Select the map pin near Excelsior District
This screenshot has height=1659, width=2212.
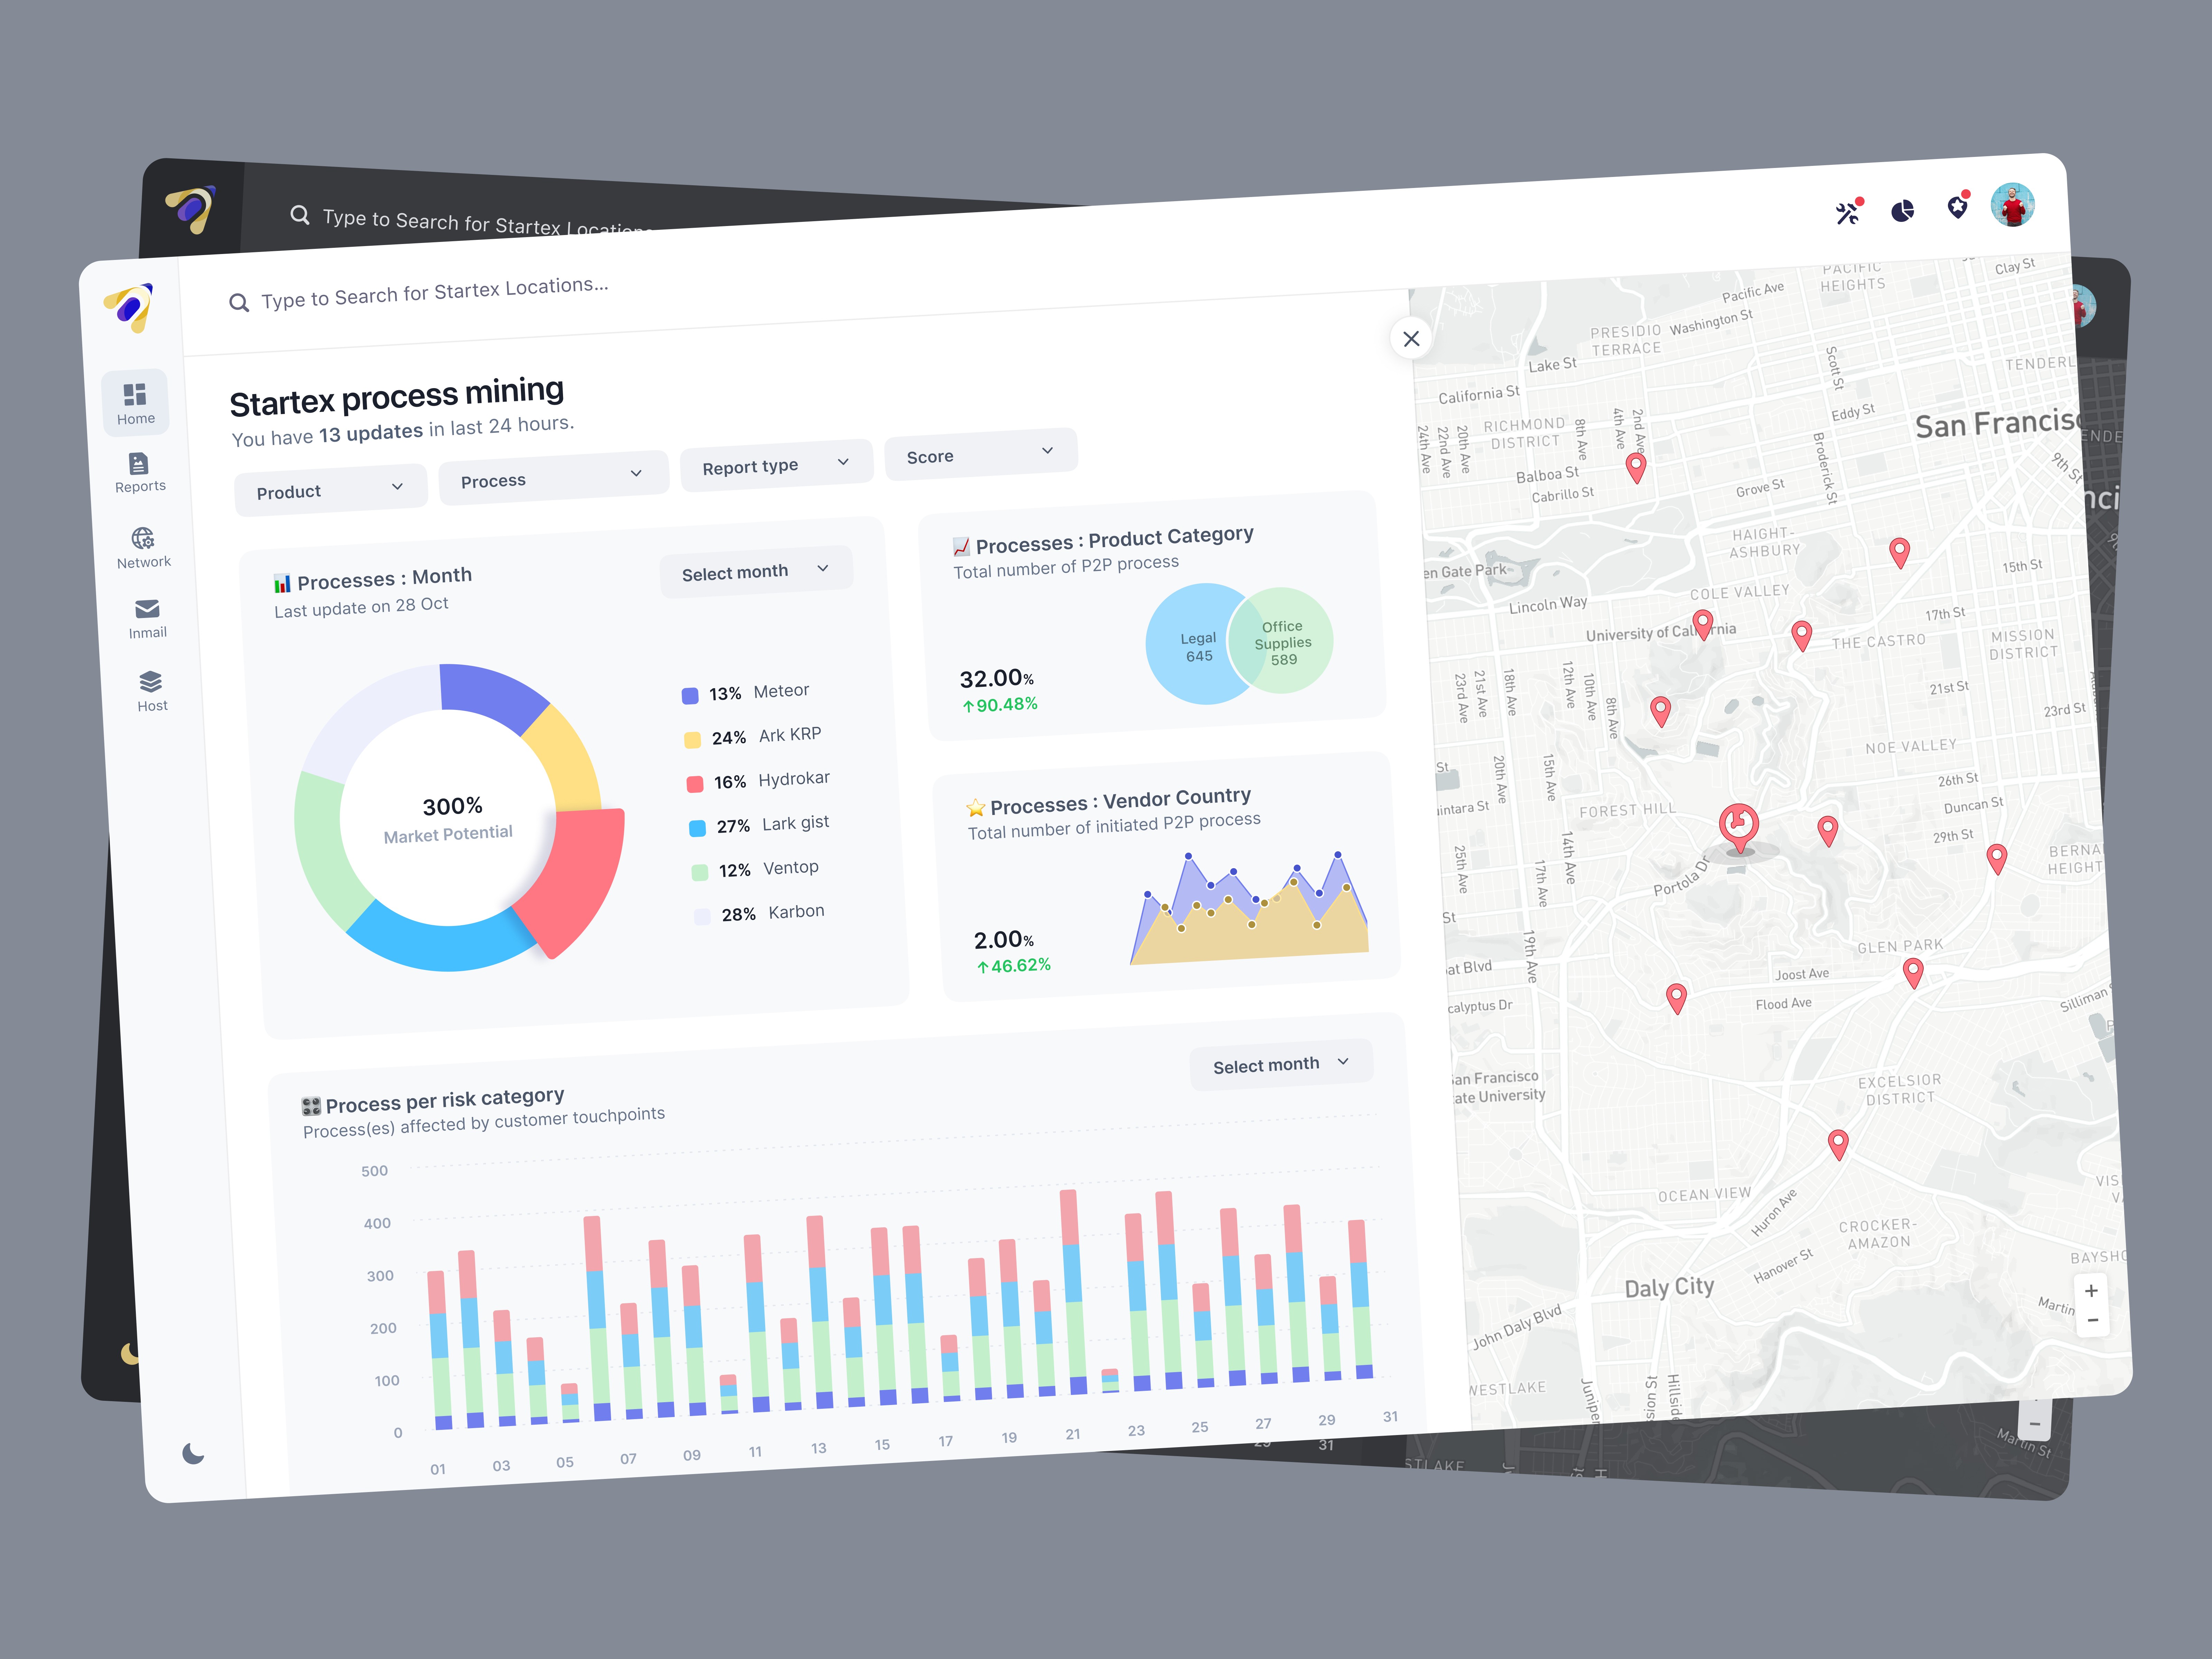pyautogui.click(x=1838, y=1145)
